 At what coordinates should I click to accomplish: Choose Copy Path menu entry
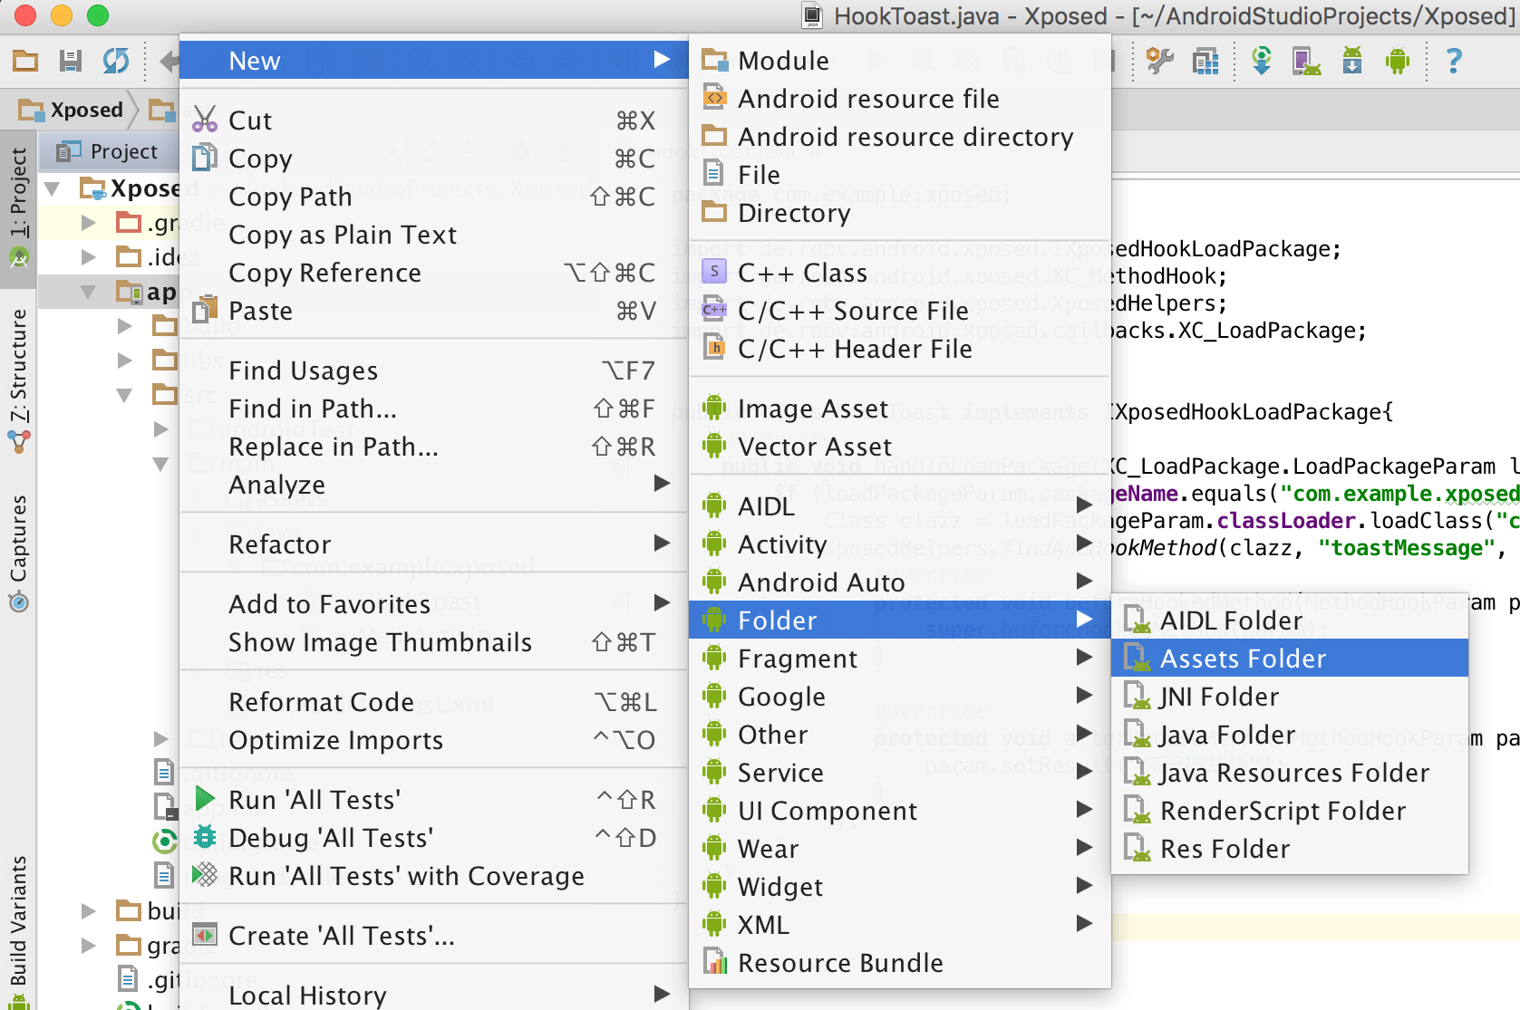click(x=433, y=197)
